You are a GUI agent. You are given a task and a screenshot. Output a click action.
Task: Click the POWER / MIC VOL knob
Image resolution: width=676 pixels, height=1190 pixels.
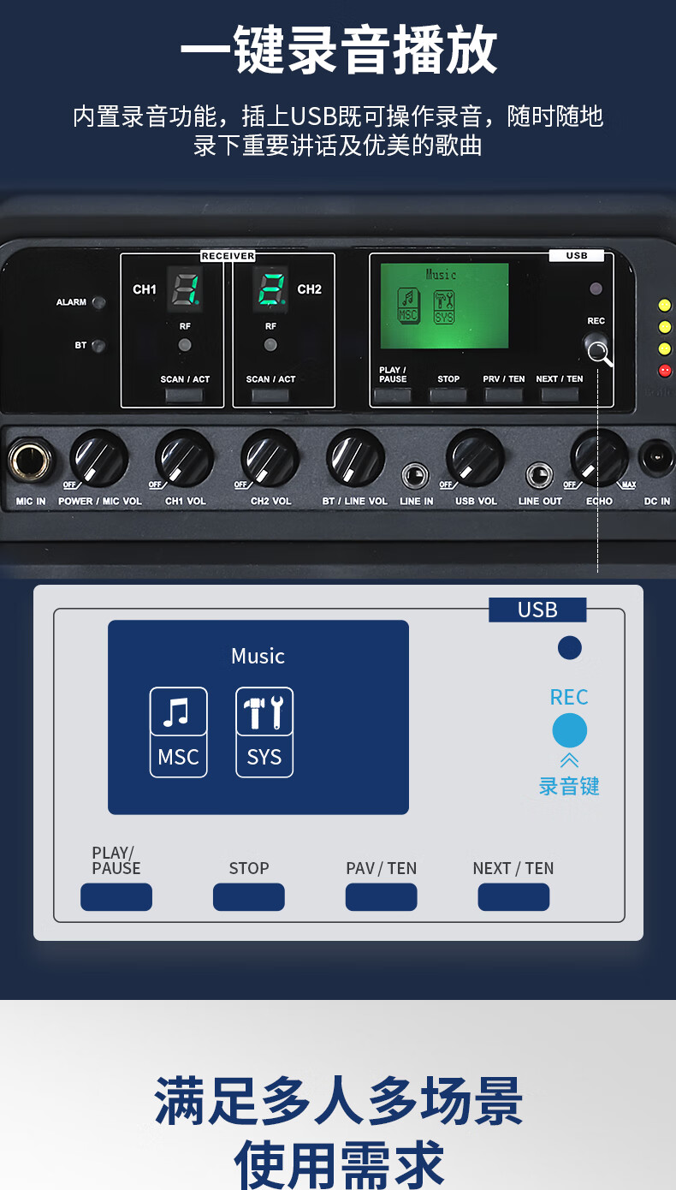pos(98,458)
